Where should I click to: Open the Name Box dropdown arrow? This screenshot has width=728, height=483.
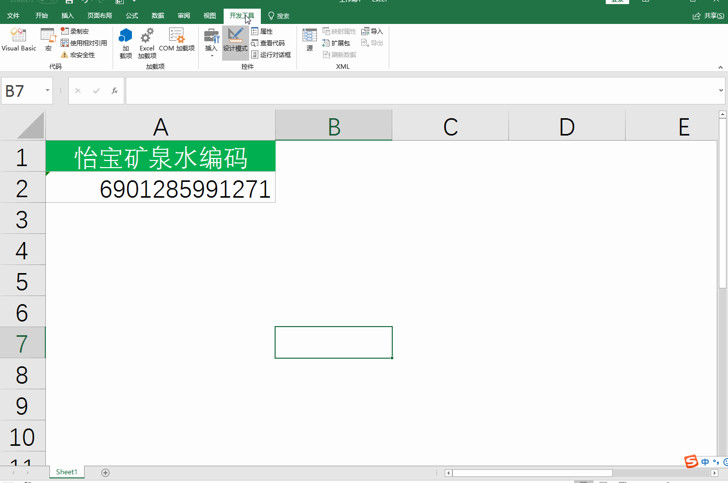[x=47, y=91]
